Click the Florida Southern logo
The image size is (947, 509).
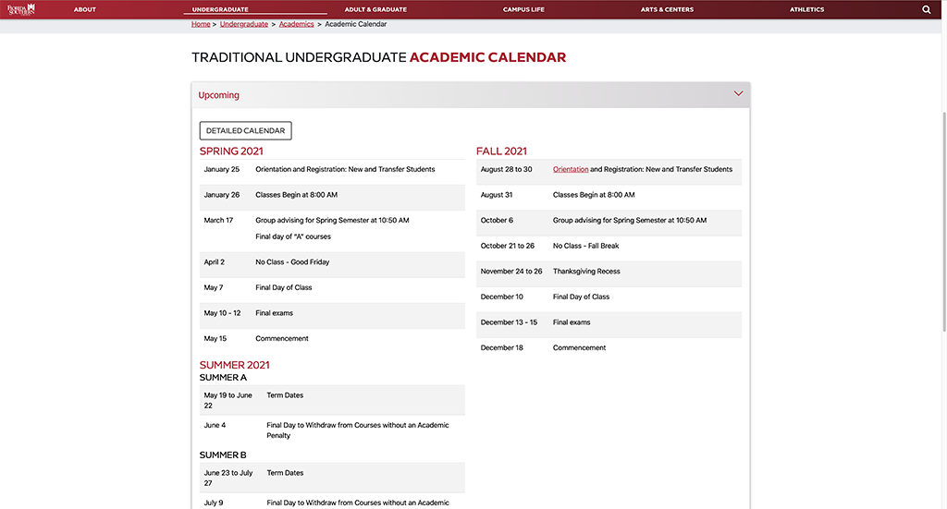coord(21,9)
